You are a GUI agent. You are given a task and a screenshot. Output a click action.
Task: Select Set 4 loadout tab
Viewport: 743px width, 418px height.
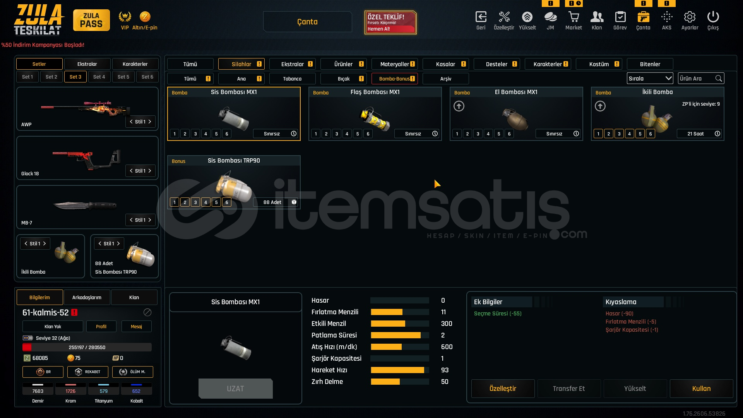point(99,77)
